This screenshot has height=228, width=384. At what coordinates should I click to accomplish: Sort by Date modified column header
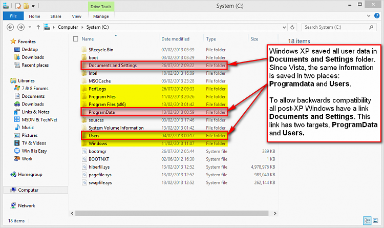[175, 39]
